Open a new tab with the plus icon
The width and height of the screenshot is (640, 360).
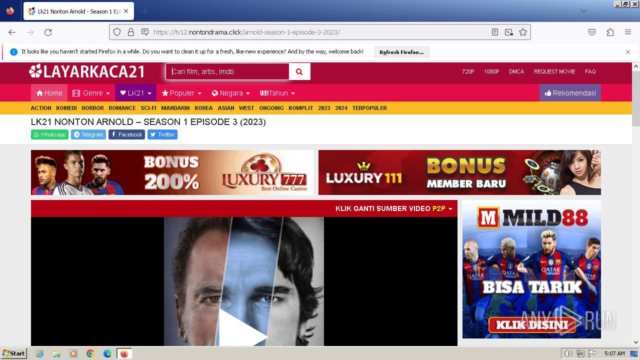[x=144, y=11]
